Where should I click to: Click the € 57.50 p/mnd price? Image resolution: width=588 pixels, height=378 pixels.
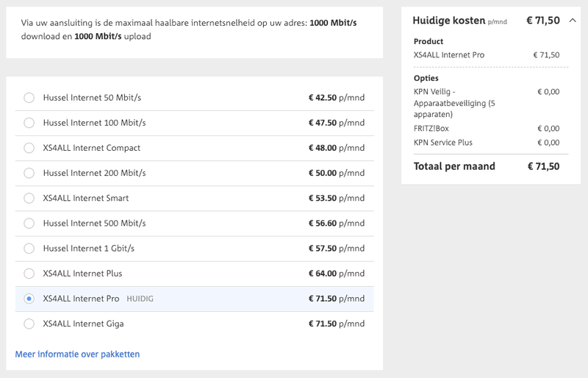(337, 249)
